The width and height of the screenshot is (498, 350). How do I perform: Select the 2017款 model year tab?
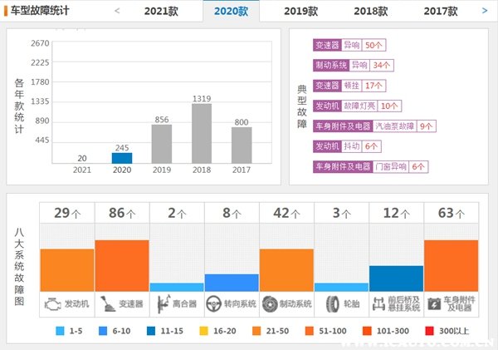(x=440, y=12)
